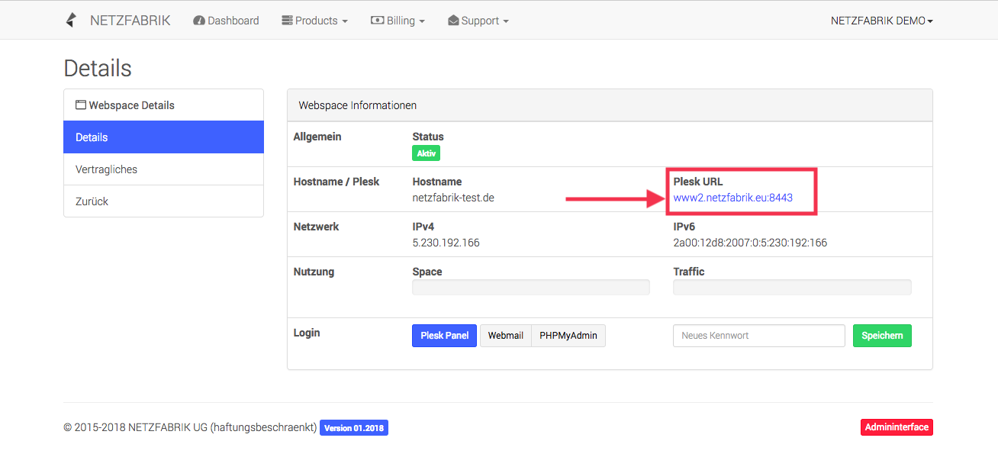Click the Space usage progress bar
This screenshot has height=470, width=998.
tap(531, 287)
